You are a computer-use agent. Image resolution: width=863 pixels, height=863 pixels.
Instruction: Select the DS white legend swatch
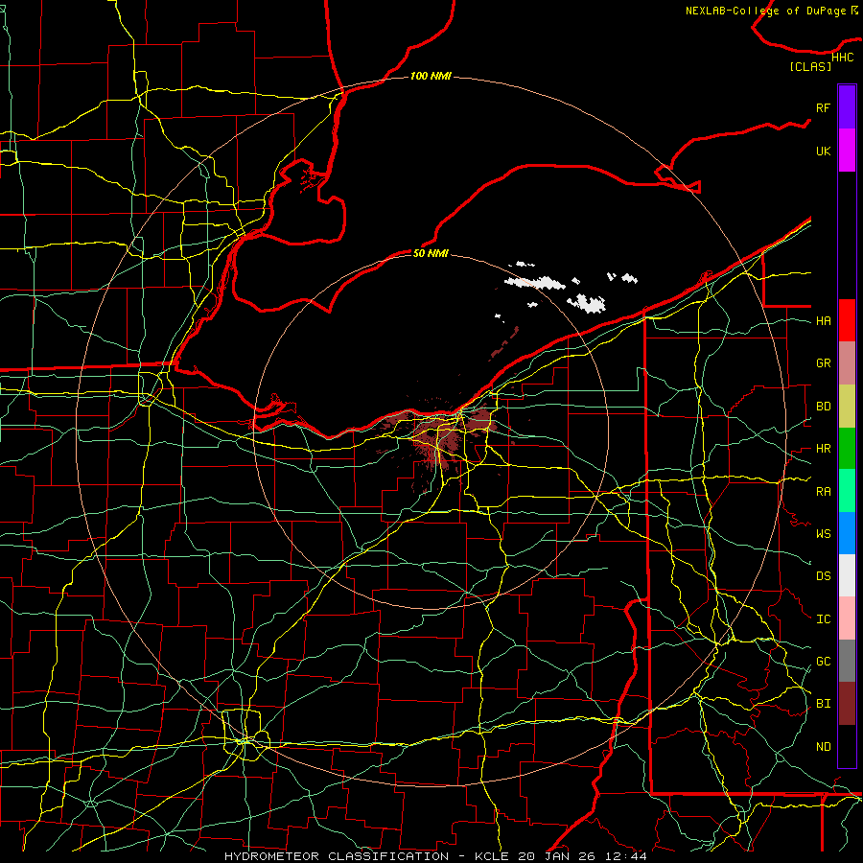[x=847, y=575]
